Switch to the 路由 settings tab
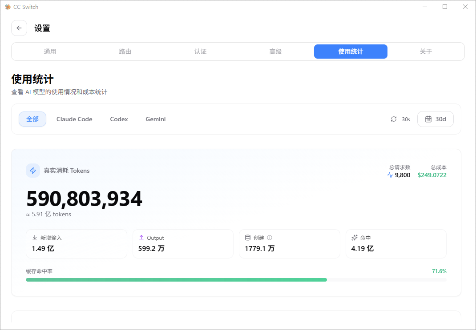Image resolution: width=476 pixels, height=330 pixels. 125,52
